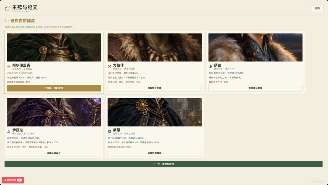
Task: Click 伊瑟拉's purple robe portrait image
Action: click(x=54, y=112)
